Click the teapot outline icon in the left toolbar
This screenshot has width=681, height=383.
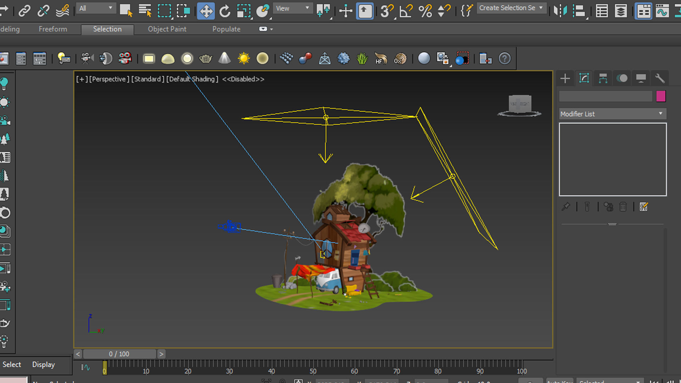click(5, 323)
